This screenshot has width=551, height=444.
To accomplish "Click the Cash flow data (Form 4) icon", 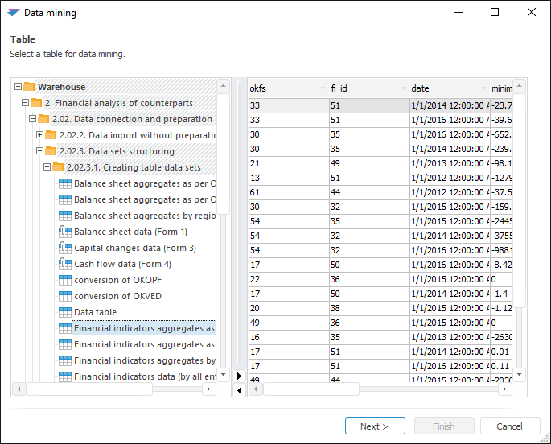I will (66, 264).
